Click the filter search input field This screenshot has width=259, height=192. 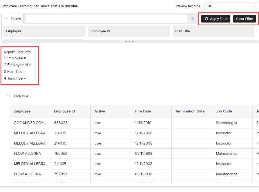(x=107, y=19)
